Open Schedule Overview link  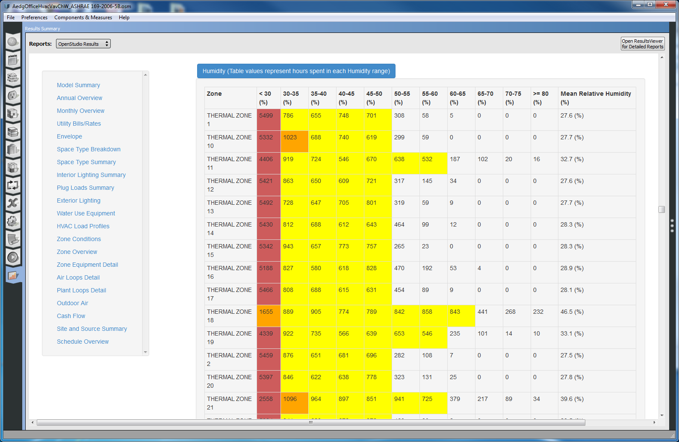coord(83,342)
